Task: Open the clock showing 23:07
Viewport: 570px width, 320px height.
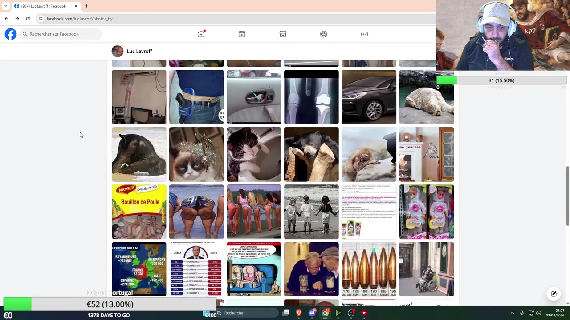Action: point(554,313)
